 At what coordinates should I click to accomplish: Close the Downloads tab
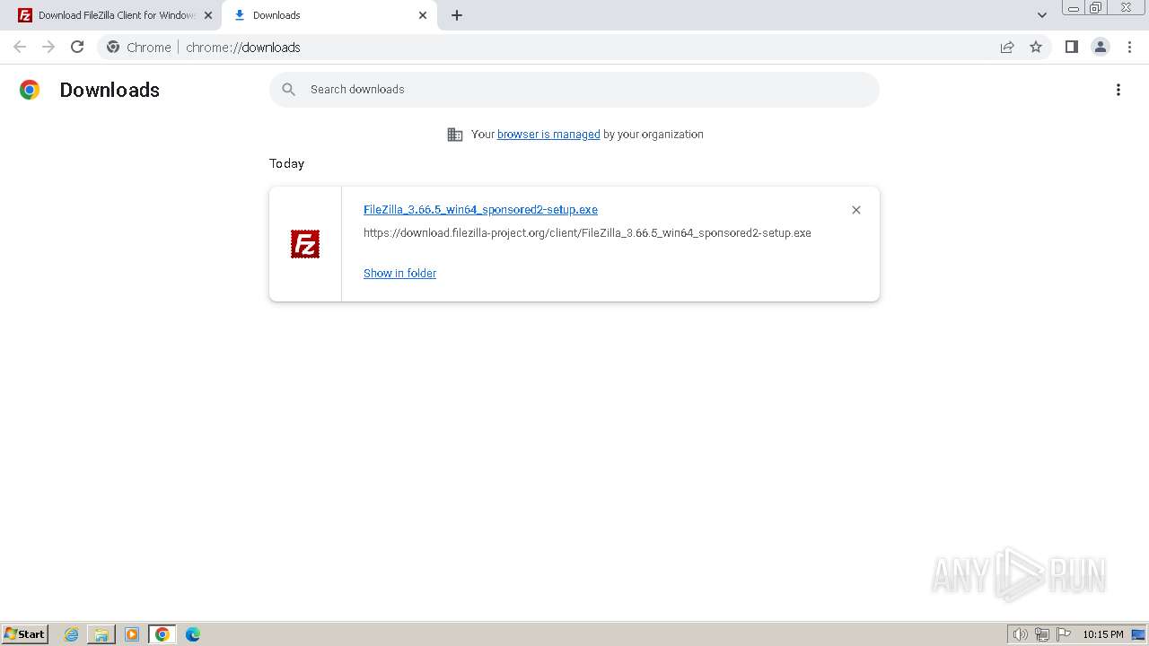tap(423, 15)
